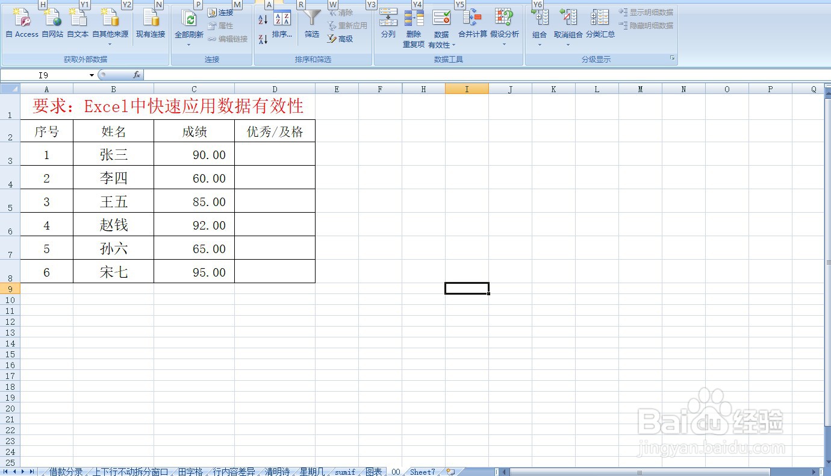
Task: Select header cell 成绩
Action: (x=195, y=131)
